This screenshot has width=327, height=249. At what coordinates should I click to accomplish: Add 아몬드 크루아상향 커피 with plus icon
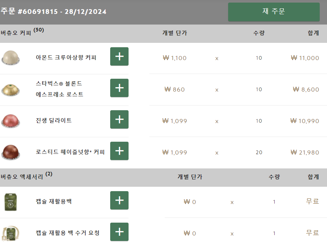[119, 56]
